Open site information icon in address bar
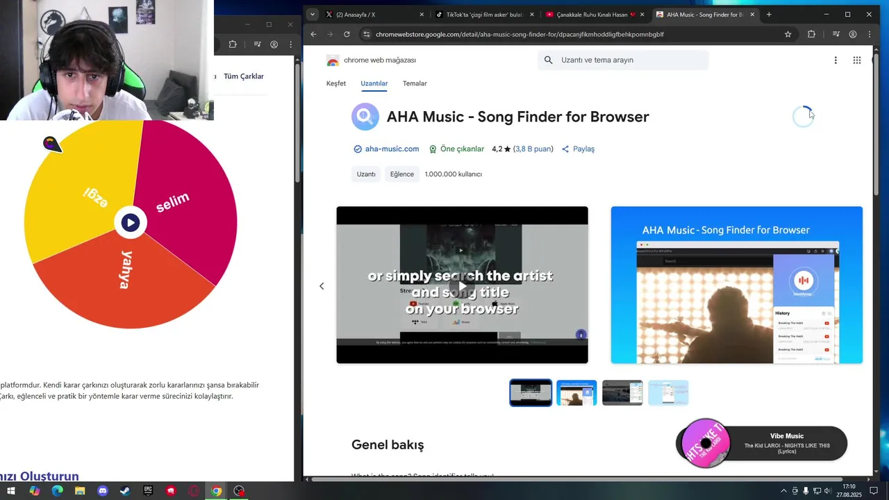 [x=366, y=34]
